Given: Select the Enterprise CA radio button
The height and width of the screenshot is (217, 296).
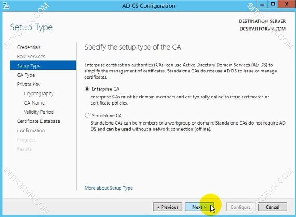Looking at the screenshot, I should pos(87,89).
